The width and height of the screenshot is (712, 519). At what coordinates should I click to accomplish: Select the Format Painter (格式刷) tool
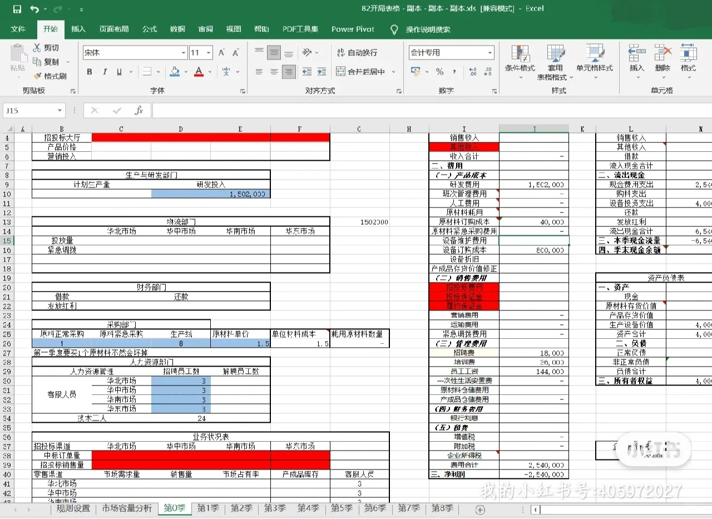[50, 76]
